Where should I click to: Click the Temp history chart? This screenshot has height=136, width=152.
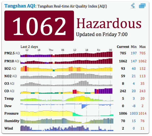pyautogui.click(x=67, y=98)
